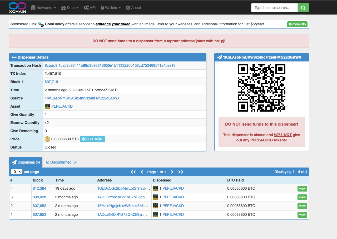Go to the last page of dispenses
The image size is (337, 239).
click(181, 172)
